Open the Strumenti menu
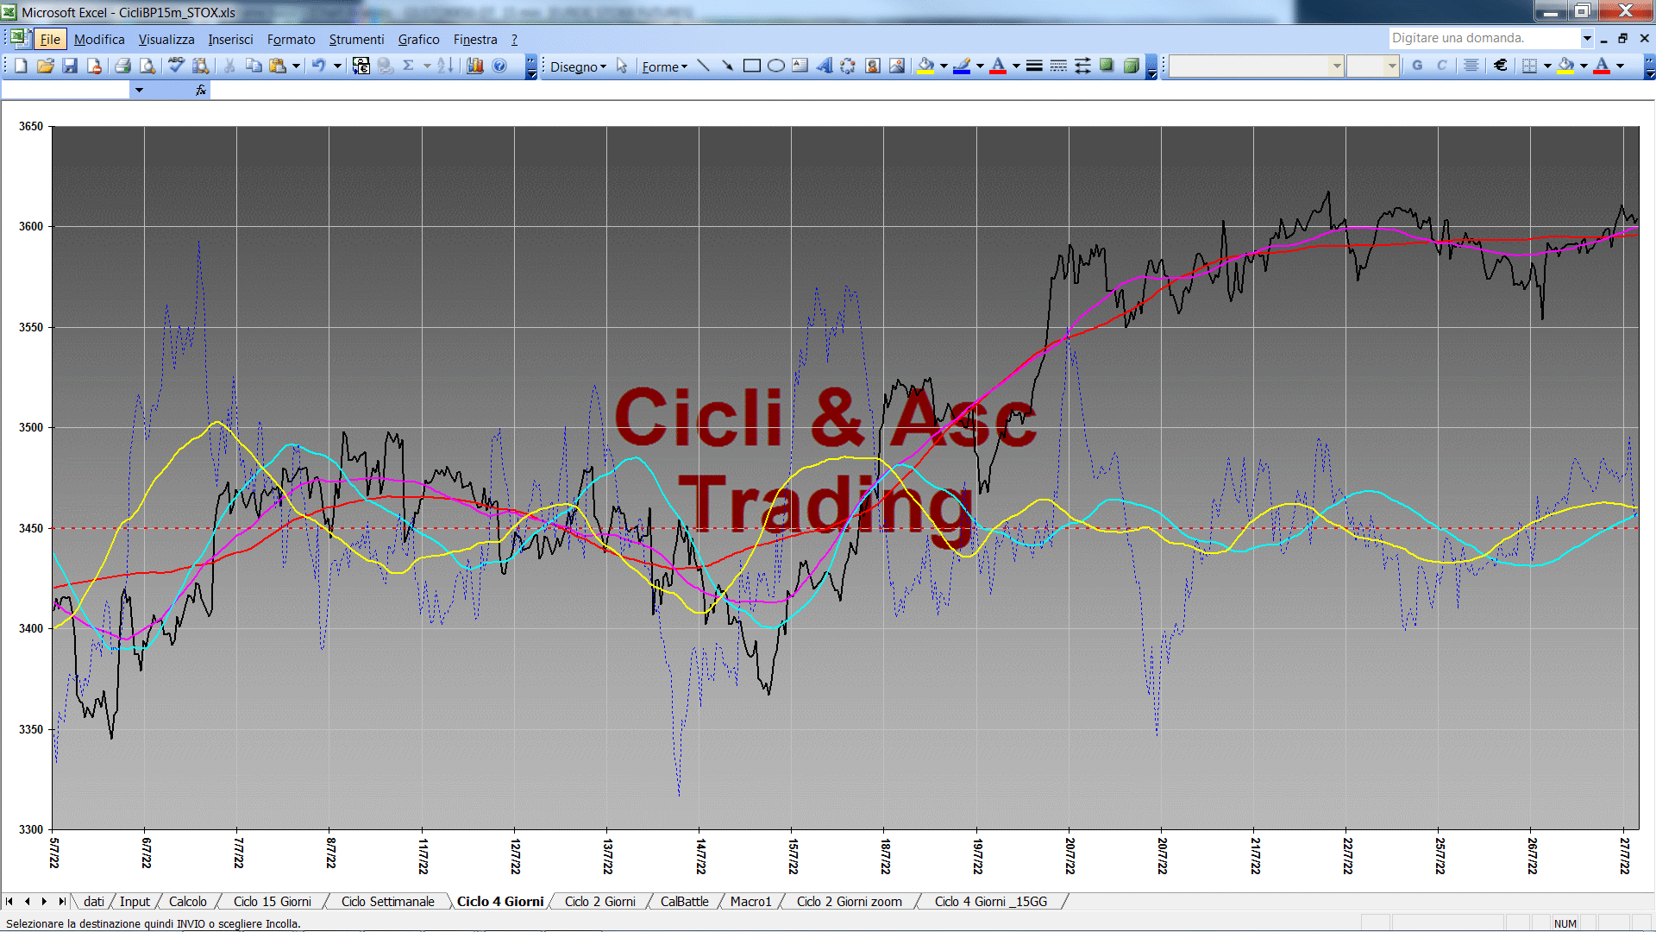Screen dimensions: 1656x932 [x=356, y=40]
